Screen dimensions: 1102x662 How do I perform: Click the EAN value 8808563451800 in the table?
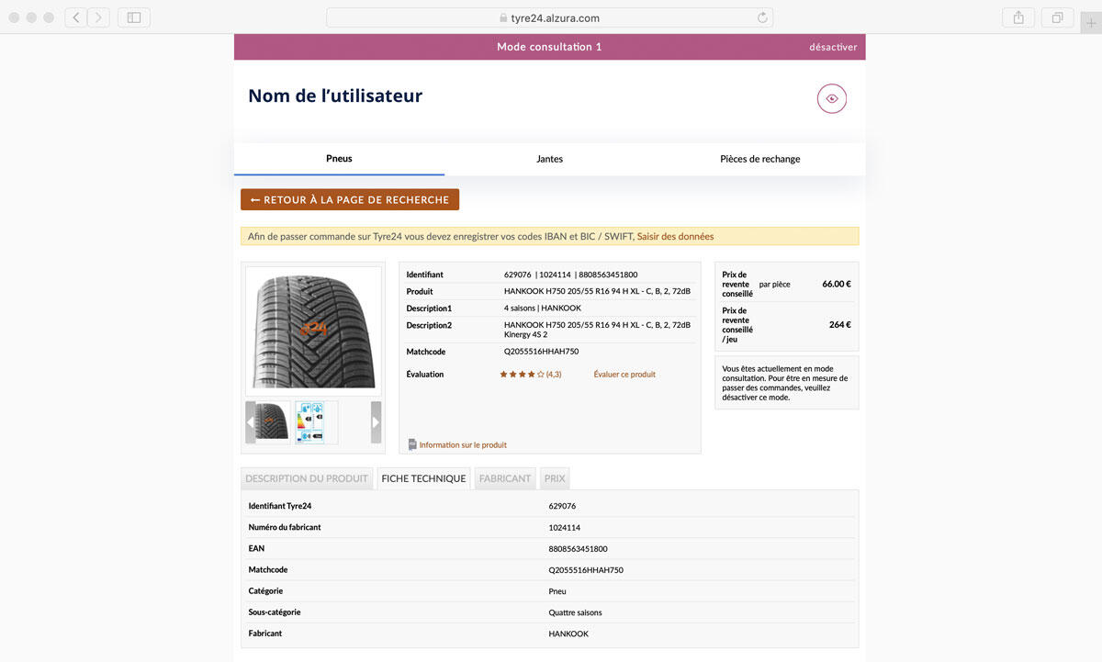pyautogui.click(x=578, y=549)
